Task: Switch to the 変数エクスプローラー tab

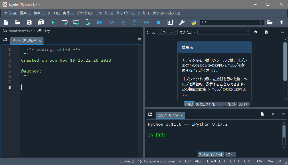Action: (x=210, y=104)
